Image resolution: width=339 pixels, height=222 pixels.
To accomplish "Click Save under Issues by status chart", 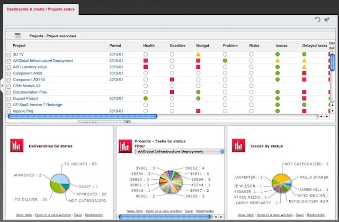I will 300,215.
